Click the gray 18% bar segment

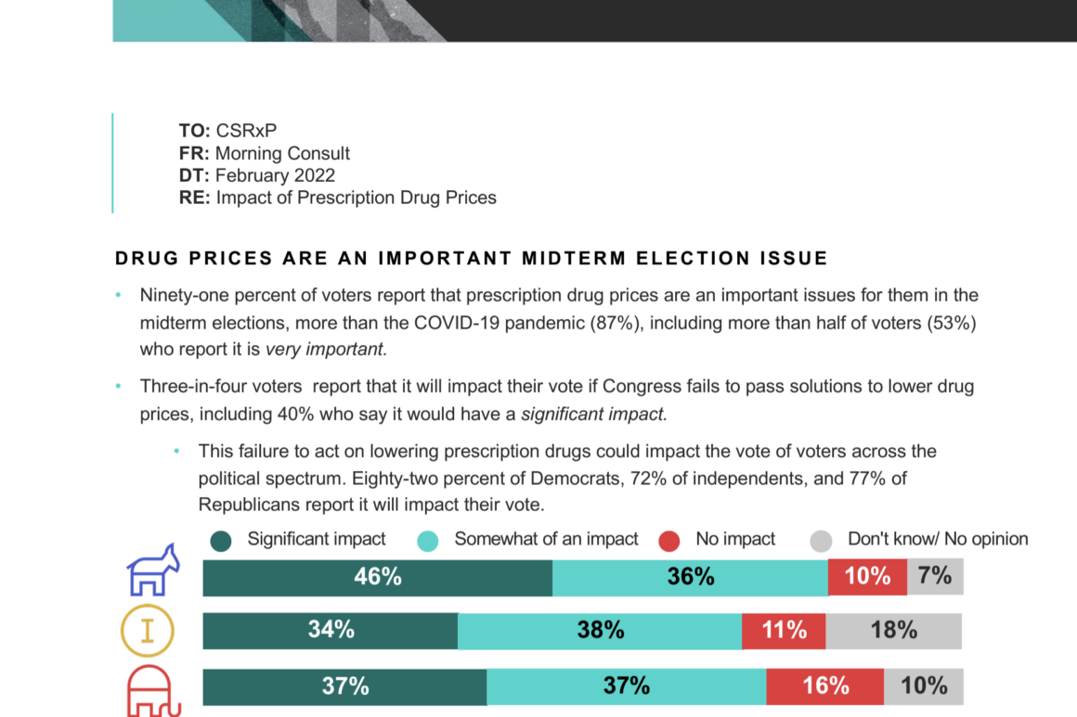[893, 631]
